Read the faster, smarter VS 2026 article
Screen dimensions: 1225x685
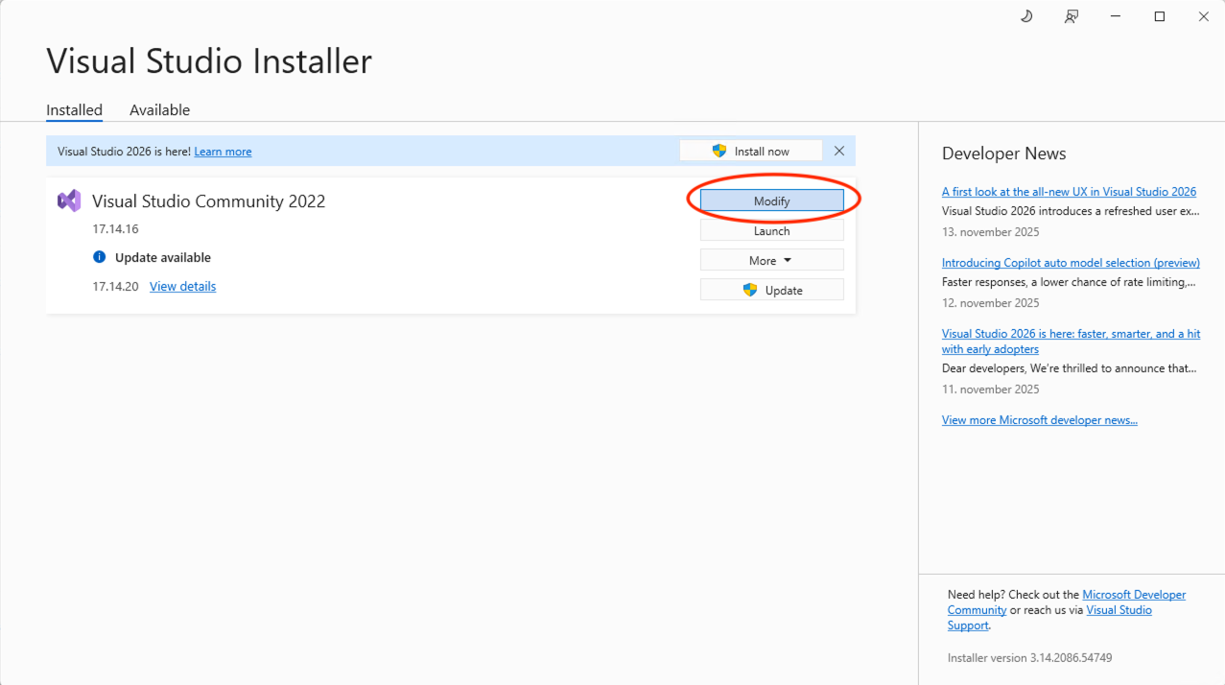(x=1071, y=334)
